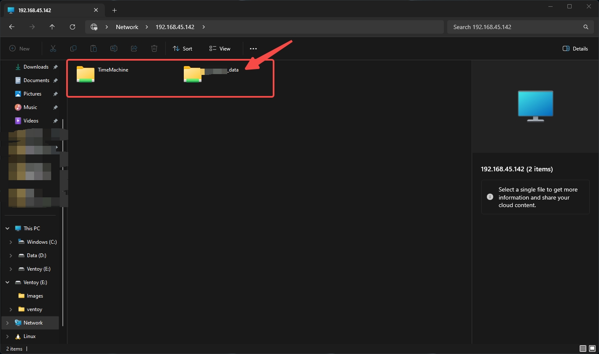Screen dimensions: 599x354
Task: Open the Sort dropdown
Action: [183, 49]
